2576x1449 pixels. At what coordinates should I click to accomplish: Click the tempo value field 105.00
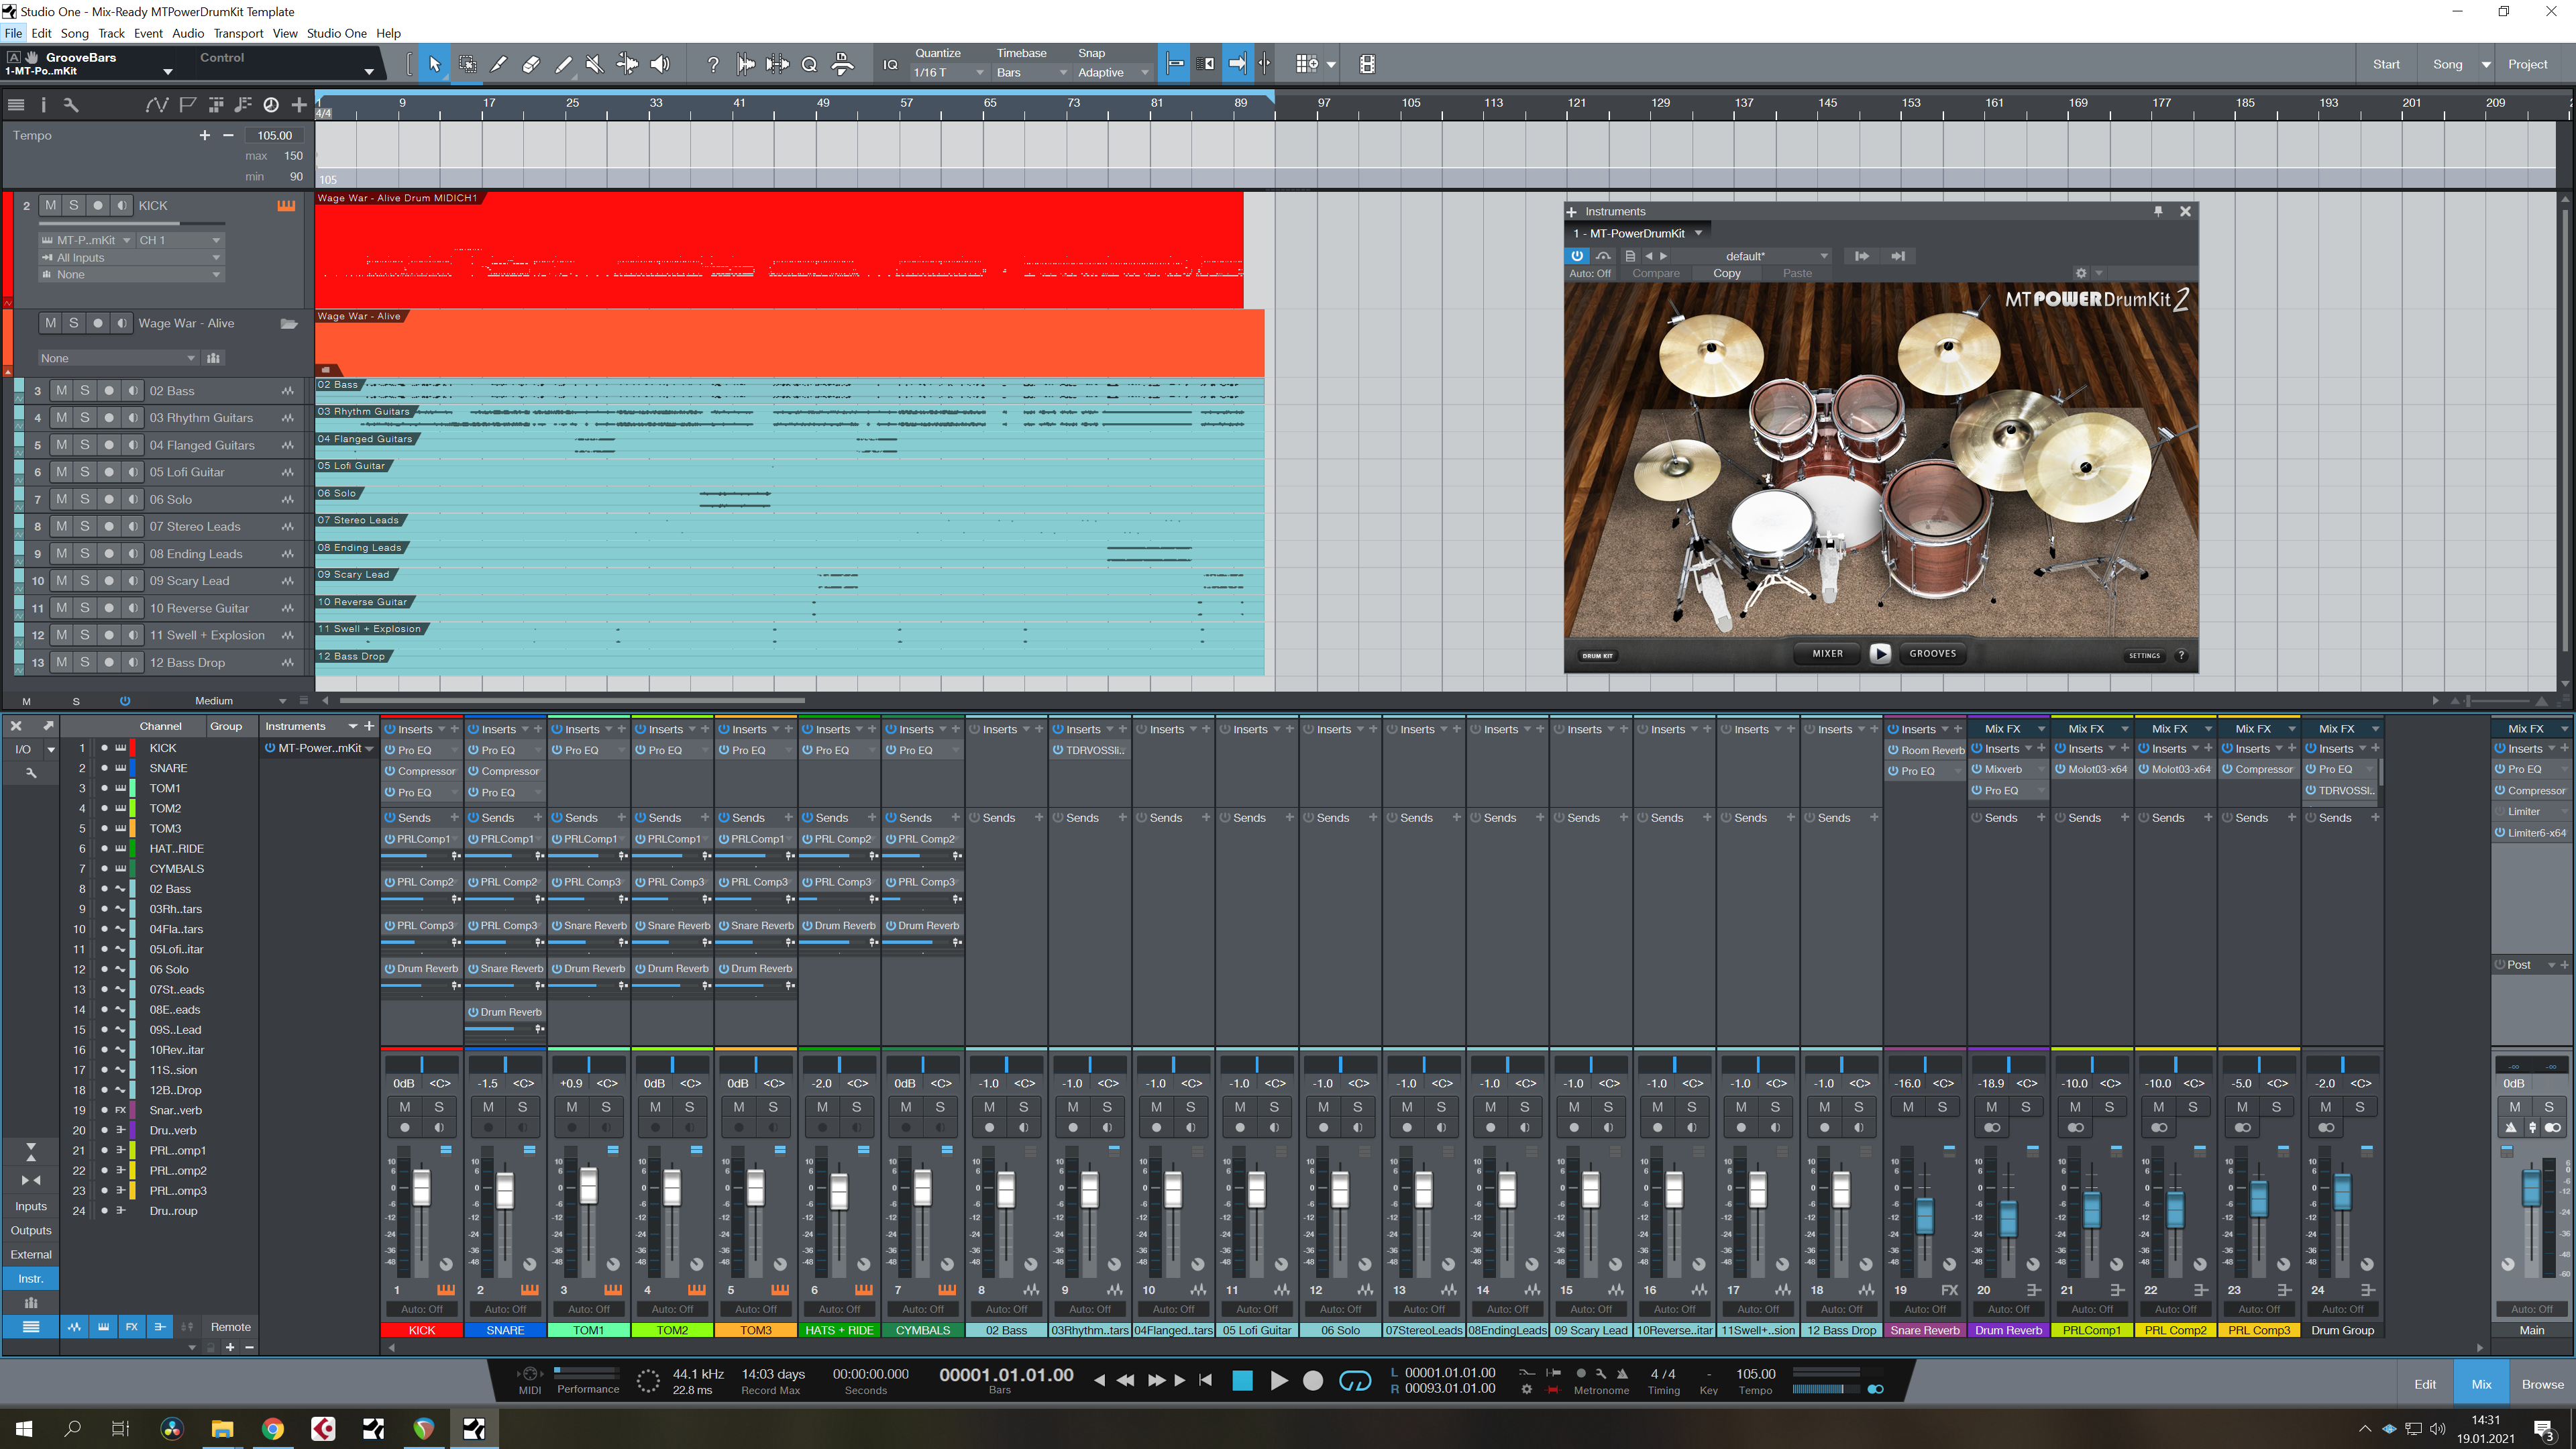point(274,135)
